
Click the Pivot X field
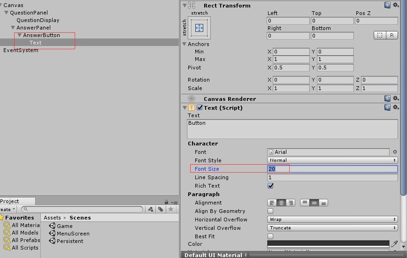[291, 68]
